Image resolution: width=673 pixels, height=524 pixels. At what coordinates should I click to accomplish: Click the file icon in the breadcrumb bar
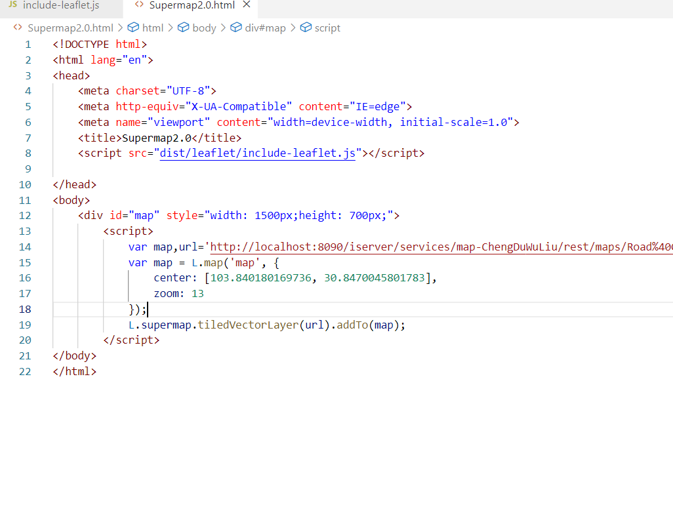click(18, 28)
